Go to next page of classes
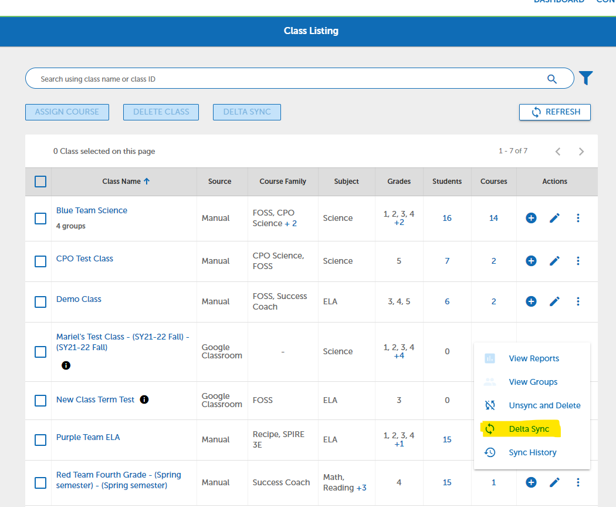The width and height of the screenshot is (616, 507). pyautogui.click(x=581, y=152)
